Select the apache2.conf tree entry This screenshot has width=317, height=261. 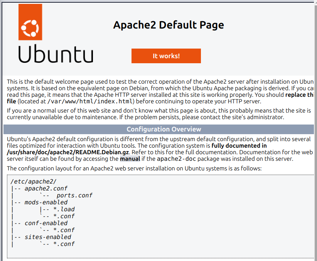pyautogui.click(x=46, y=188)
